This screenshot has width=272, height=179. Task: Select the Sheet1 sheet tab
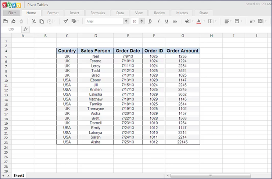pos(19,176)
